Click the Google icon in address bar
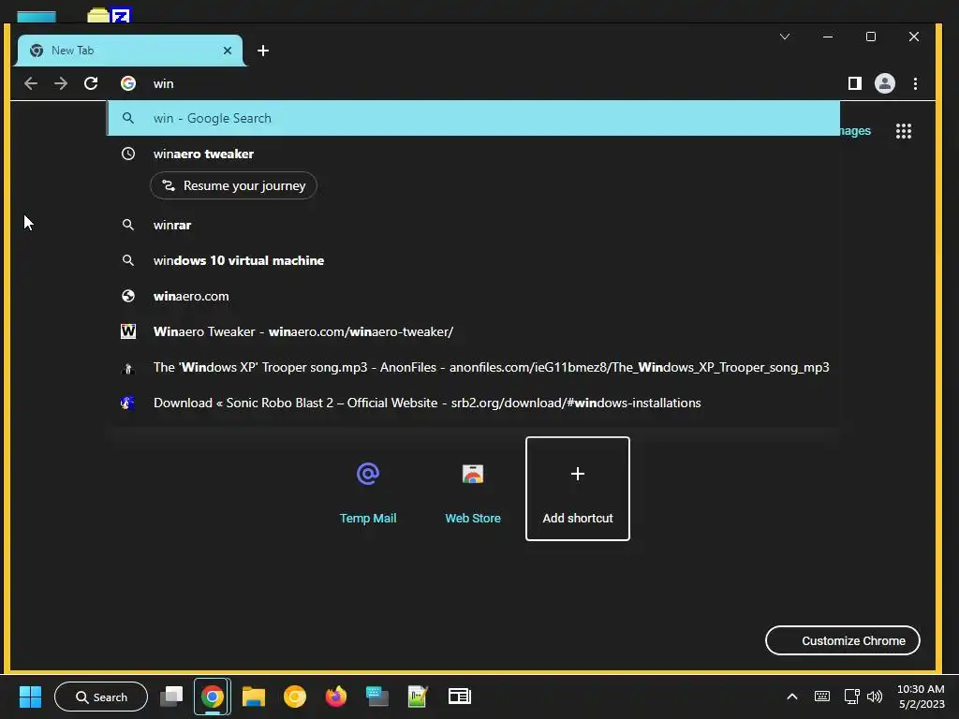 point(127,83)
